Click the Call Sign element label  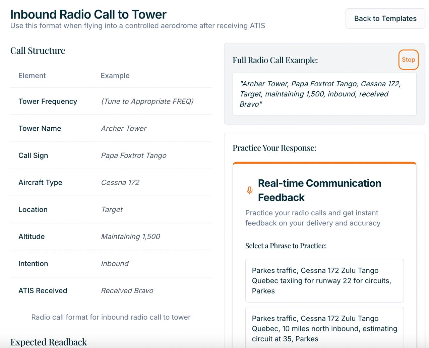pyautogui.click(x=33, y=156)
